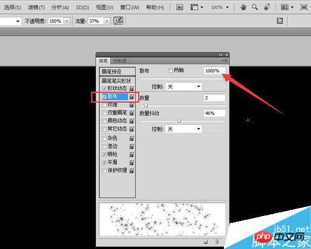Viewport: 311px width, 249px height.
Task: Click lock icon beside 双重画笔
Action: click(132, 113)
